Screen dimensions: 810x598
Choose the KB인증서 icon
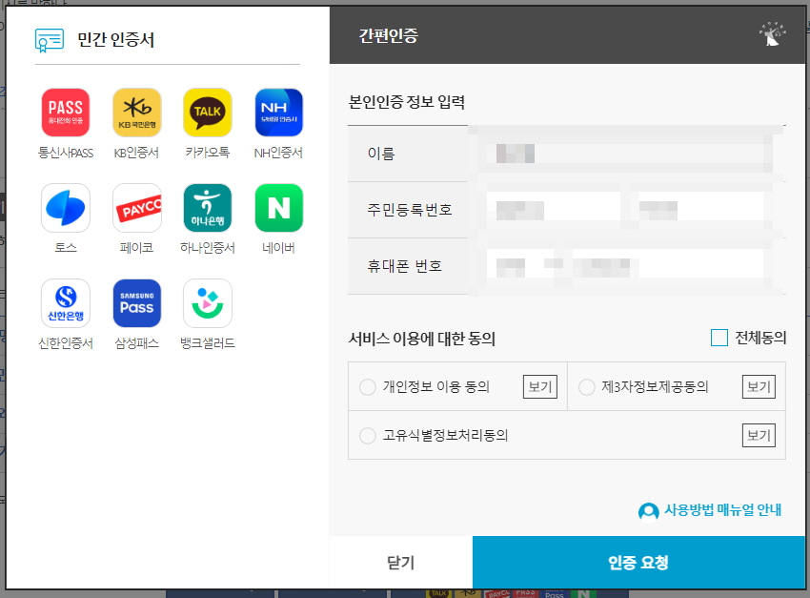(x=137, y=113)
